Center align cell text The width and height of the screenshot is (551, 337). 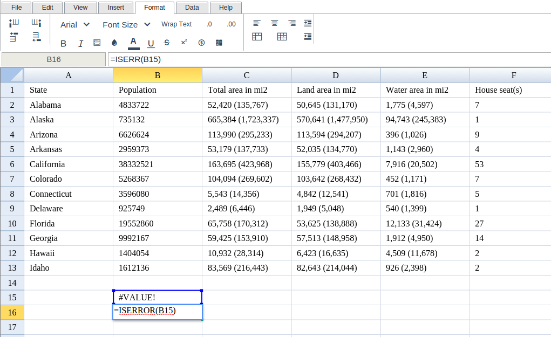(274, 23)
